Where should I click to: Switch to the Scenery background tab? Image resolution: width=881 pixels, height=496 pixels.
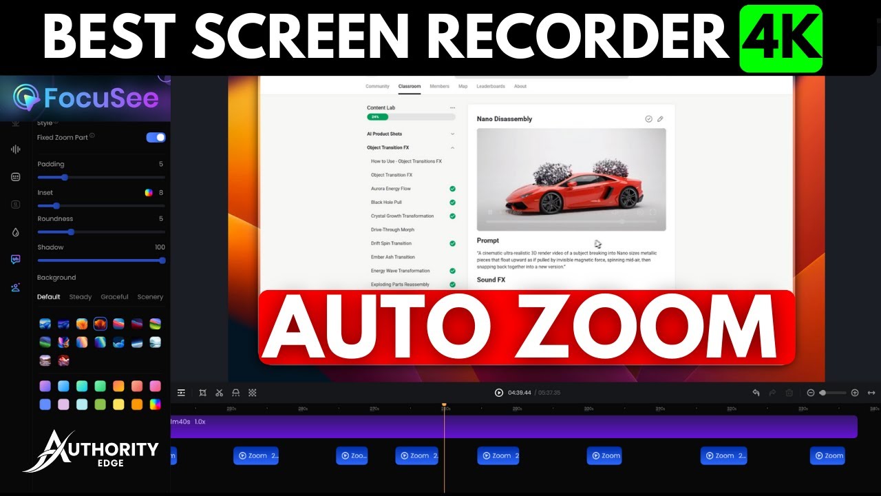pos(150,297)
